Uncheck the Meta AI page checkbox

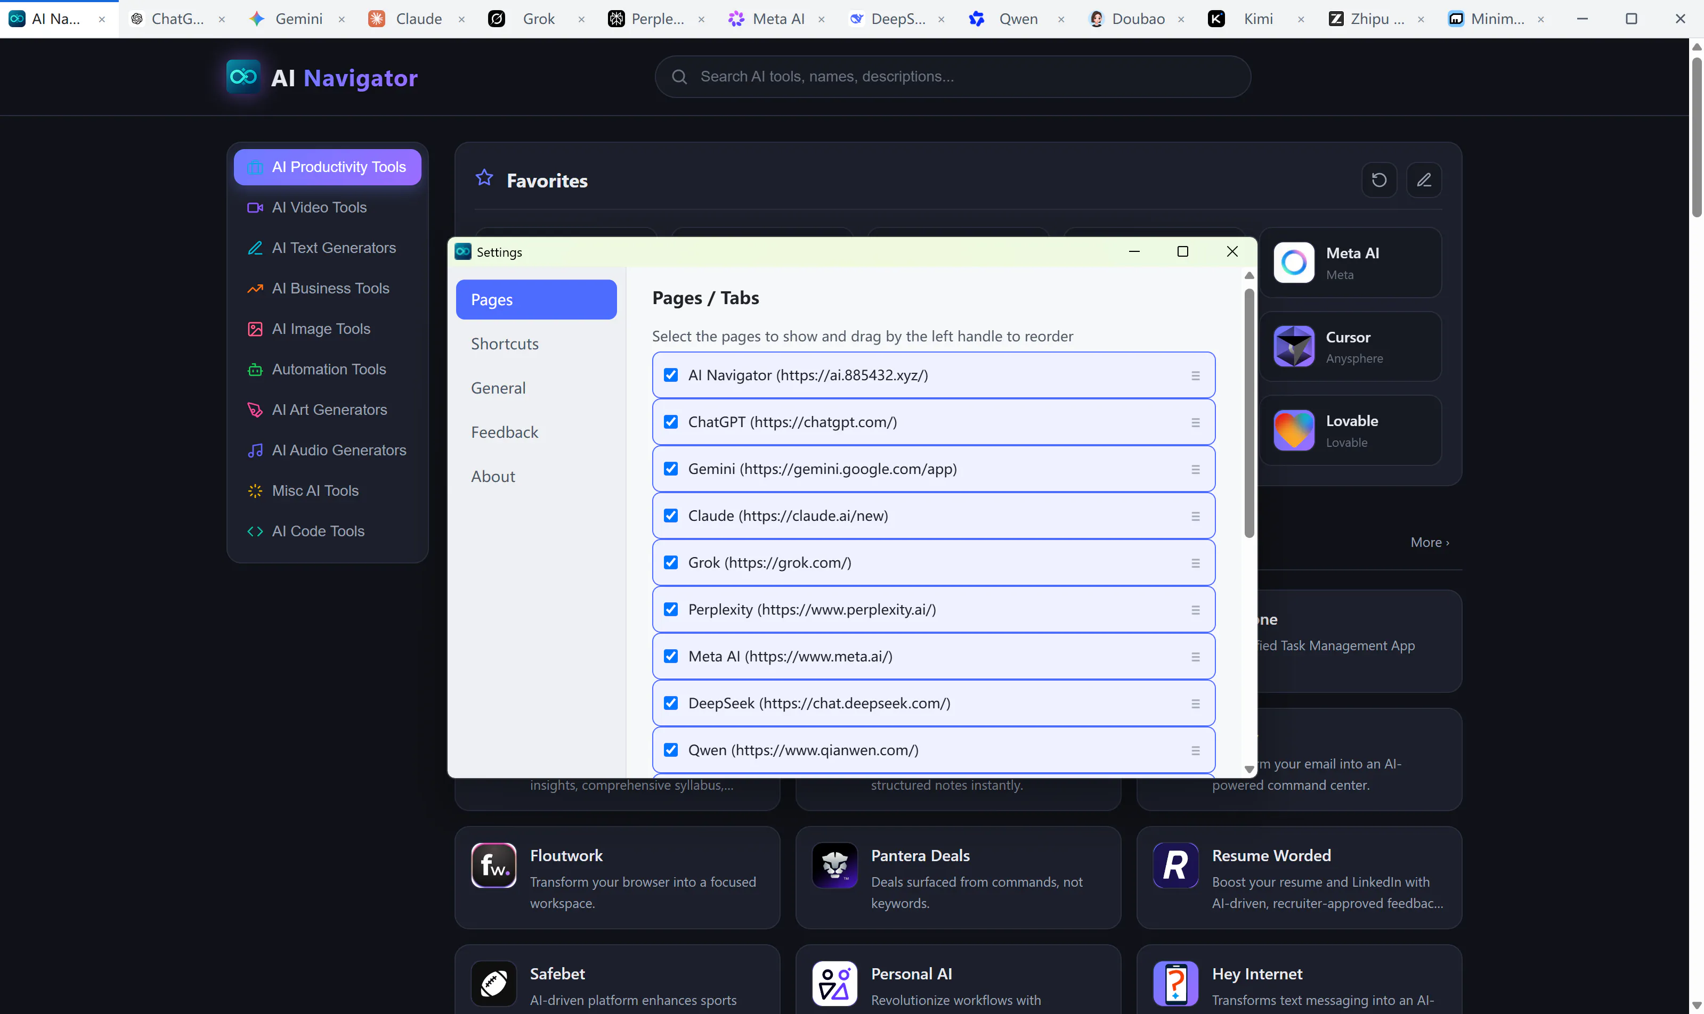tap(671, 656)
